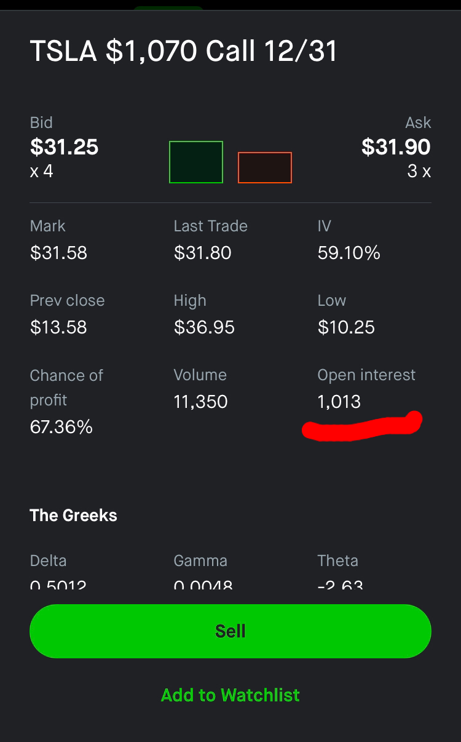The width and height of the screenshot is (461, 742).
Task: Tap the Mark price $31.58
Action: (58, 253)
